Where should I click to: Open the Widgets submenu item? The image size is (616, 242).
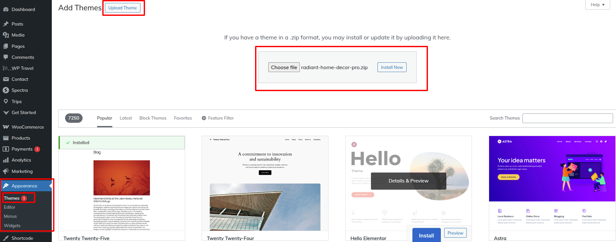[x=12, y=226]
